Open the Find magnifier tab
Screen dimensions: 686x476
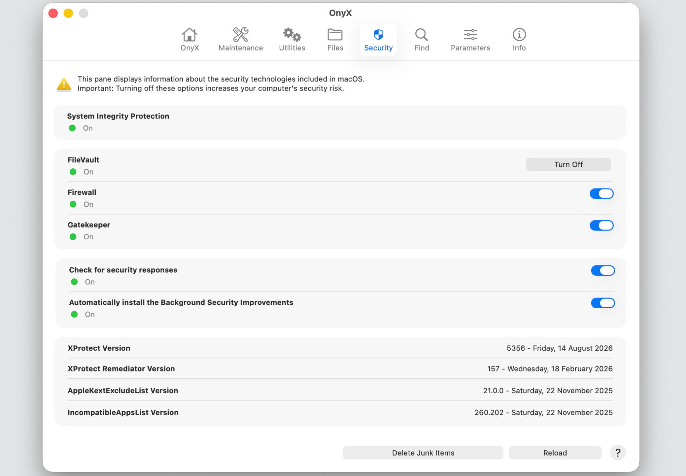coord(421,39)
